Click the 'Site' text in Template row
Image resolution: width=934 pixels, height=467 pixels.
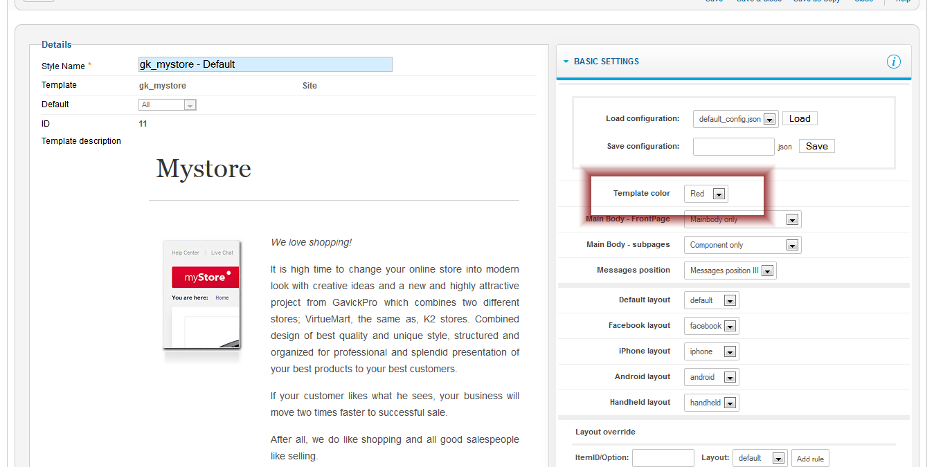309,86
